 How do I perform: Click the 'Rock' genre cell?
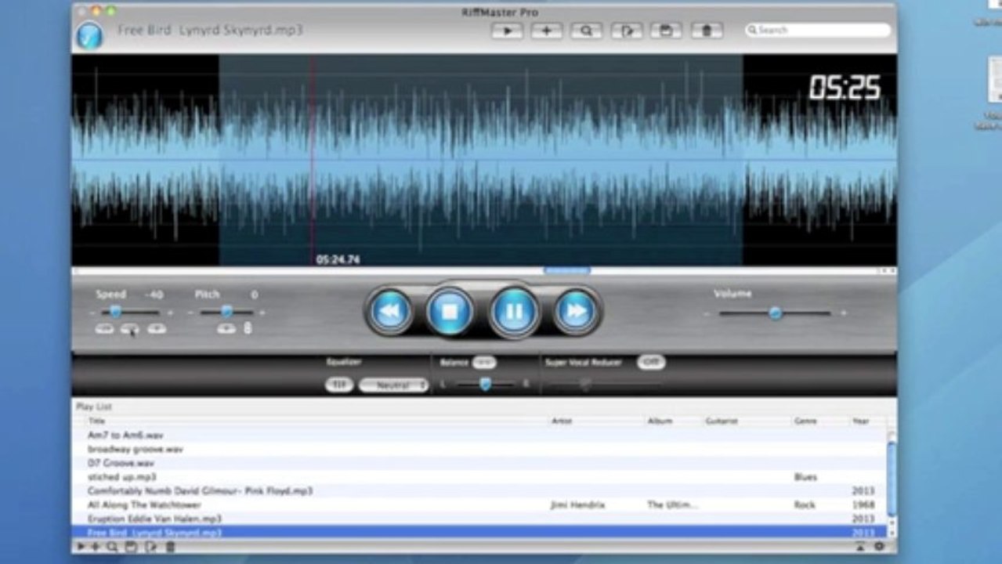805,505
